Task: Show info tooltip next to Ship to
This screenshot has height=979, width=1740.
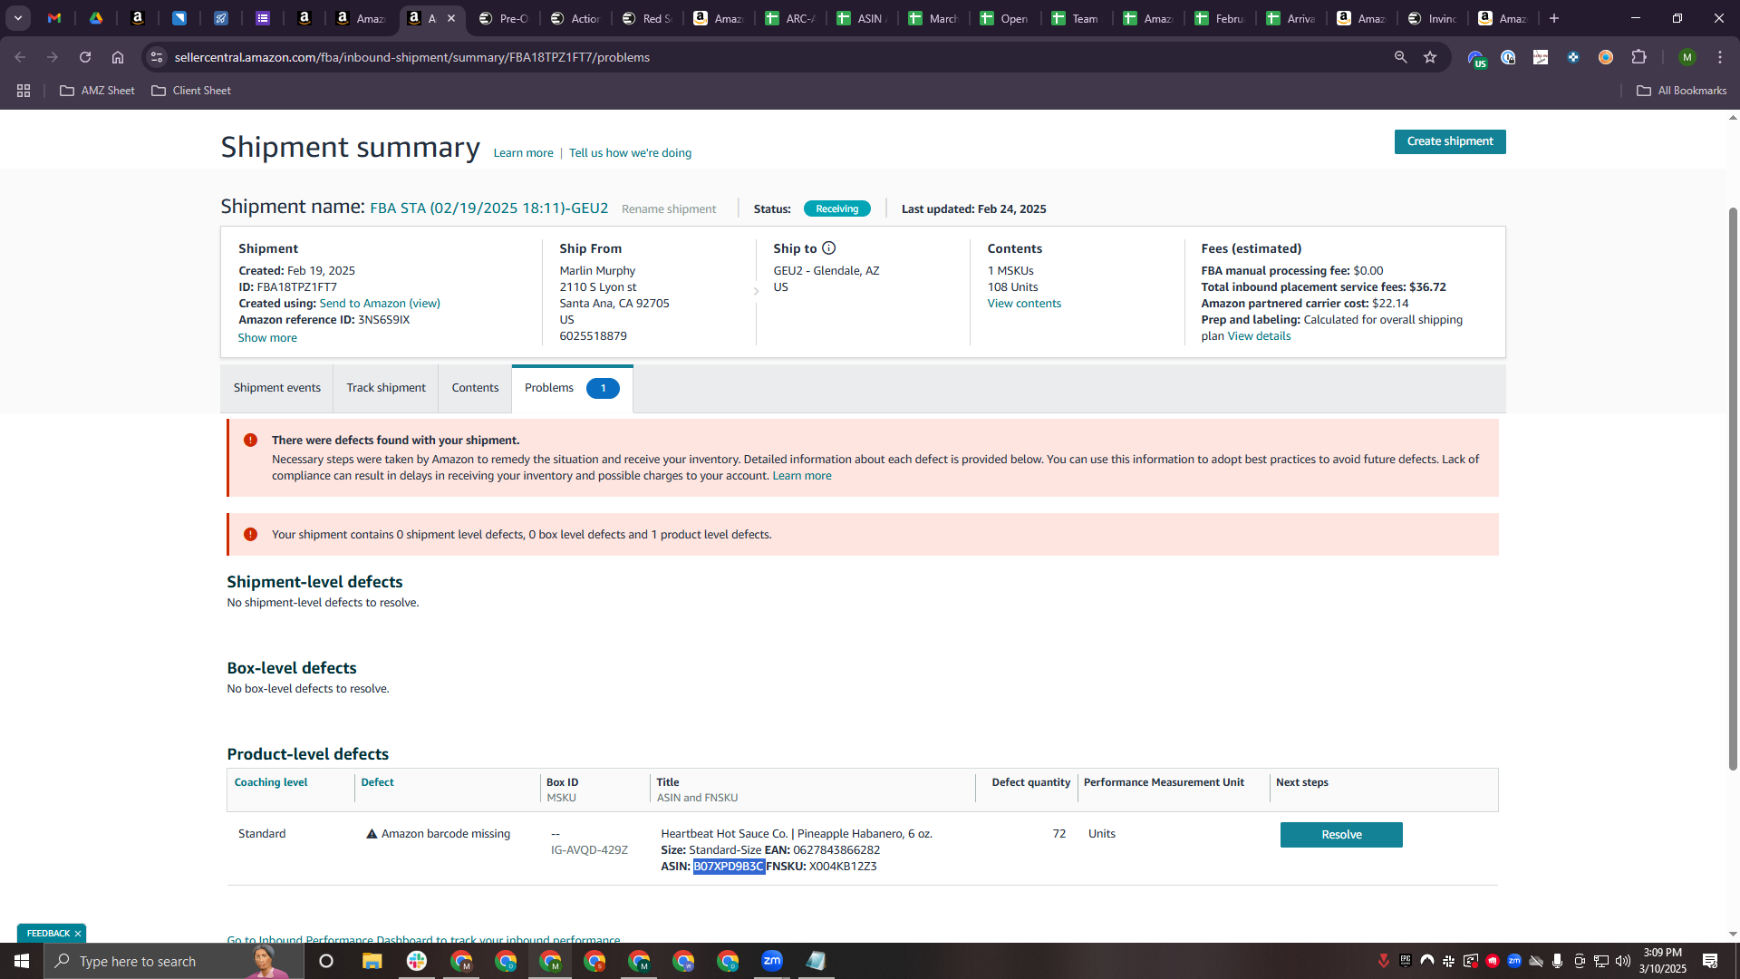Action: 828,248
